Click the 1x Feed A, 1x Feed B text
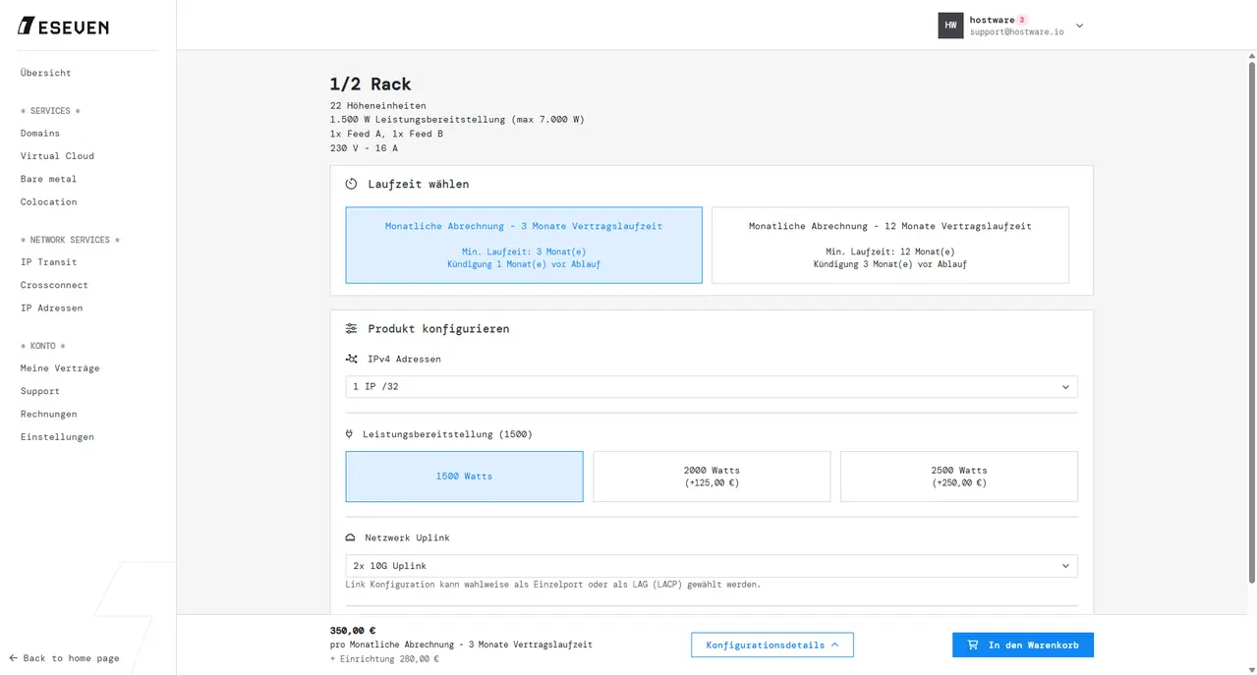1257x675 pixels. (386, 134)
